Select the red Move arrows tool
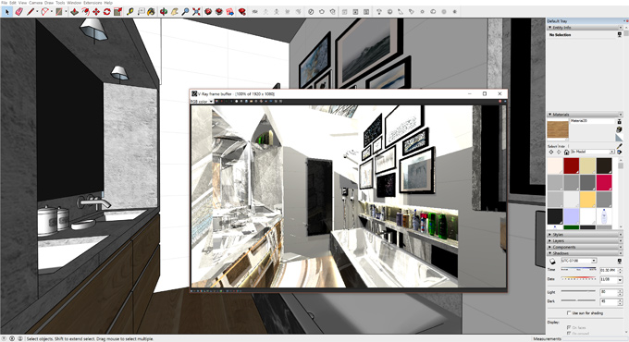The width and height of the screenshot is (629, 342). (x=96, y=12)
